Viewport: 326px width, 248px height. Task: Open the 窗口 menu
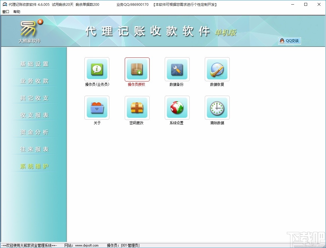tap(6, 12)
